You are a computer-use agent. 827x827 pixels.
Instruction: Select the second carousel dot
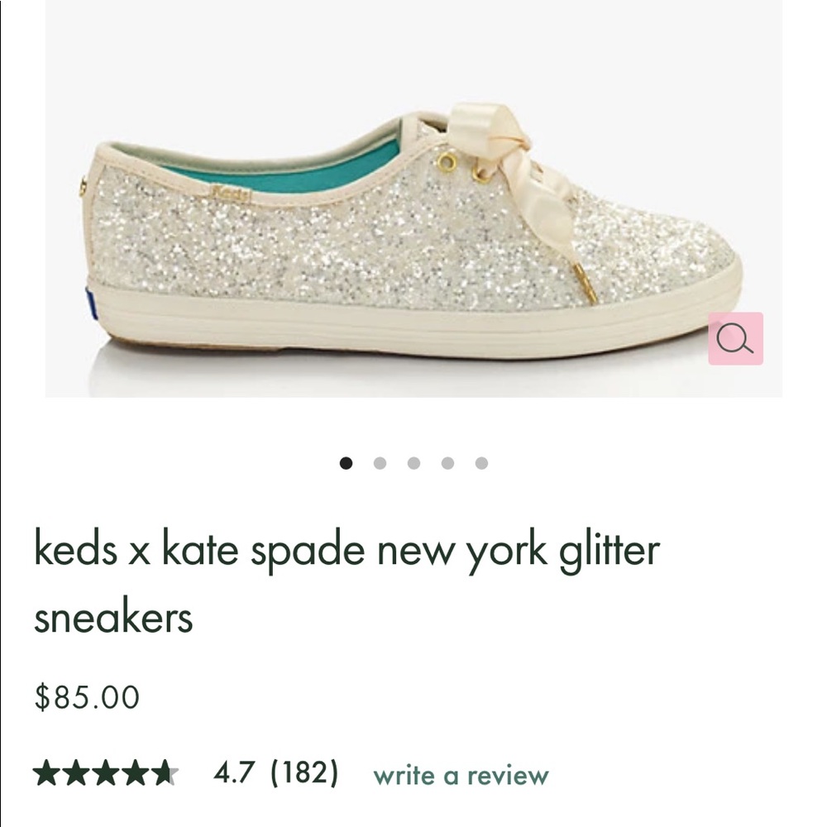point(380,464)
